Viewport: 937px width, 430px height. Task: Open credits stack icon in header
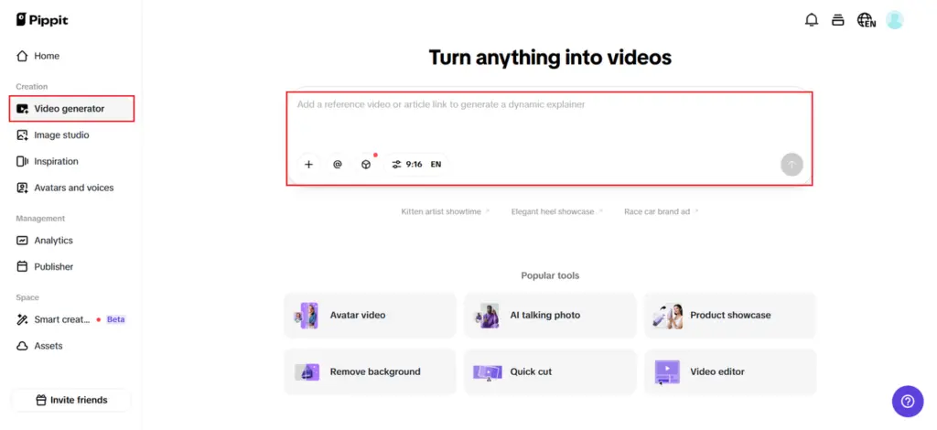838,20
